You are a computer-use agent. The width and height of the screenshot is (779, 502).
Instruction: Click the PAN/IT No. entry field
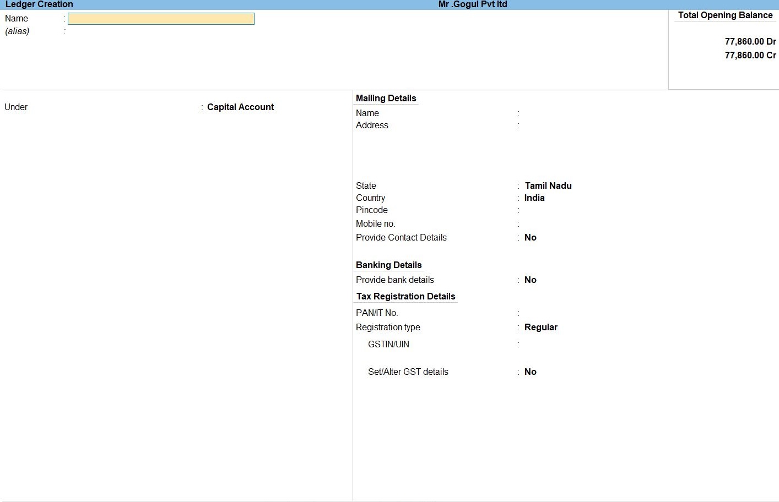pos(578,313)
